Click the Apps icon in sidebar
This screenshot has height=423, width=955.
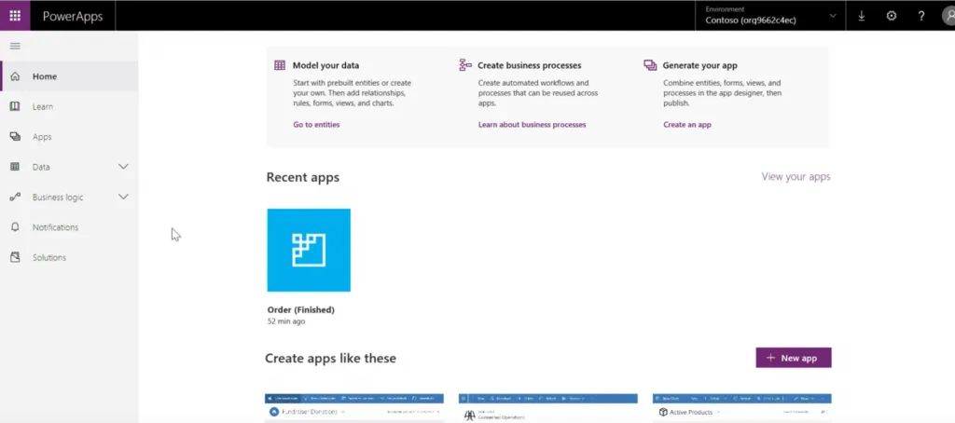[15, 137]
